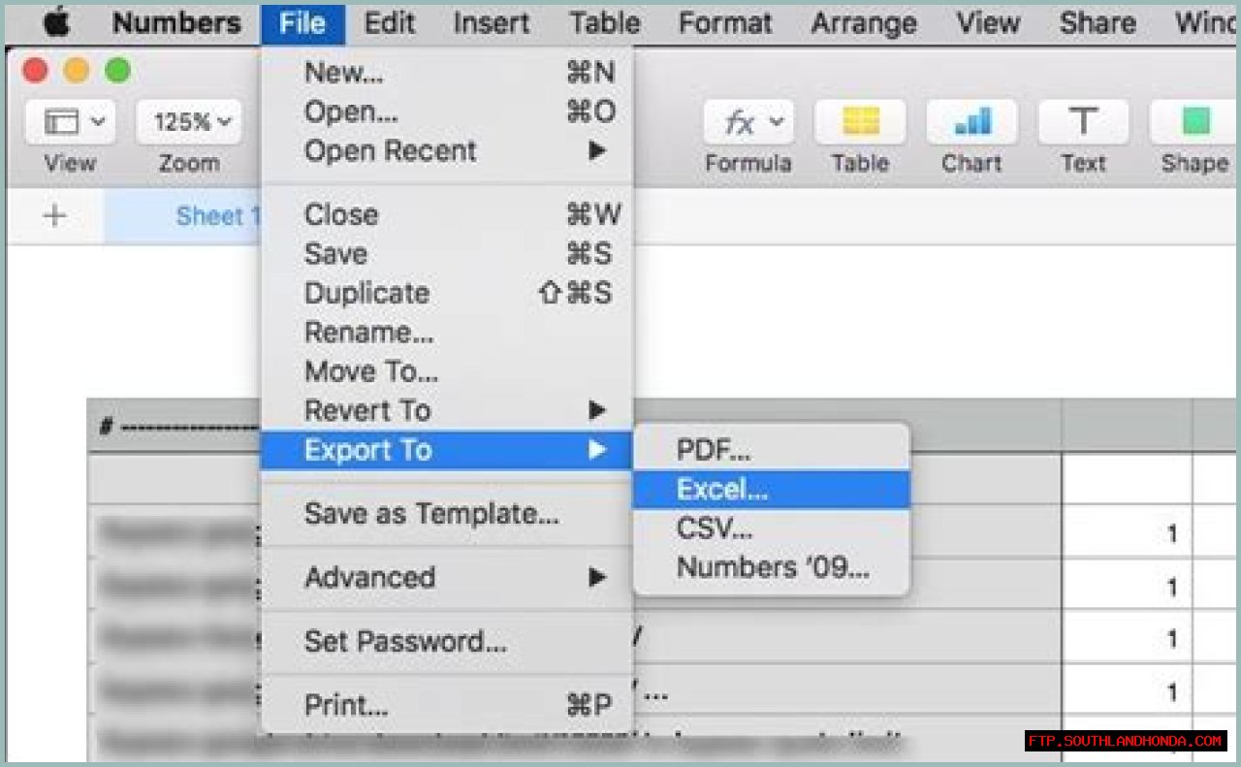Screen dimensions: 1241x767
Task: Click the add sheet plus button
Action: [54, 215]
